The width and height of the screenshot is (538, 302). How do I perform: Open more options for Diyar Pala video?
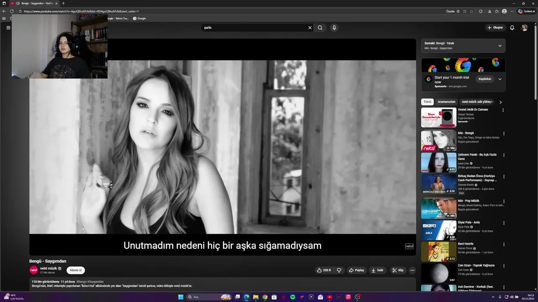coord(504,223)
